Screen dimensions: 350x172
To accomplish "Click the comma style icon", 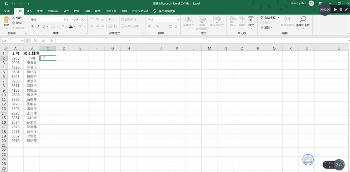I will point(163,26).
